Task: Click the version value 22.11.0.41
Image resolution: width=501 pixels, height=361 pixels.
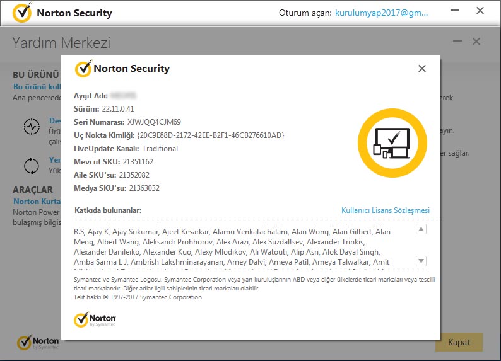Action: (x=118, y=109)
